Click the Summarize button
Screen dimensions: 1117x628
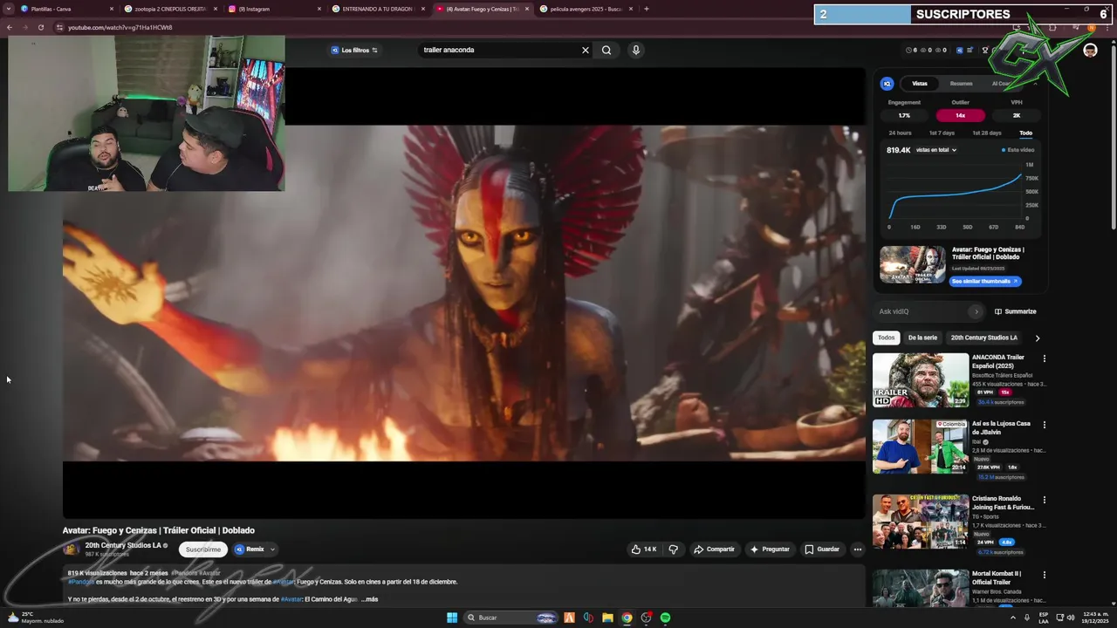1016,311
